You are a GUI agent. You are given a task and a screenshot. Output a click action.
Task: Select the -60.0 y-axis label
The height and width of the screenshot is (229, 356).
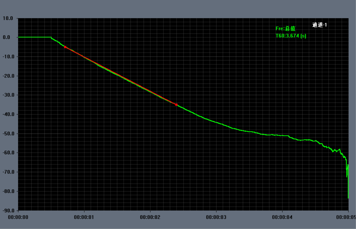click(8, 153)
